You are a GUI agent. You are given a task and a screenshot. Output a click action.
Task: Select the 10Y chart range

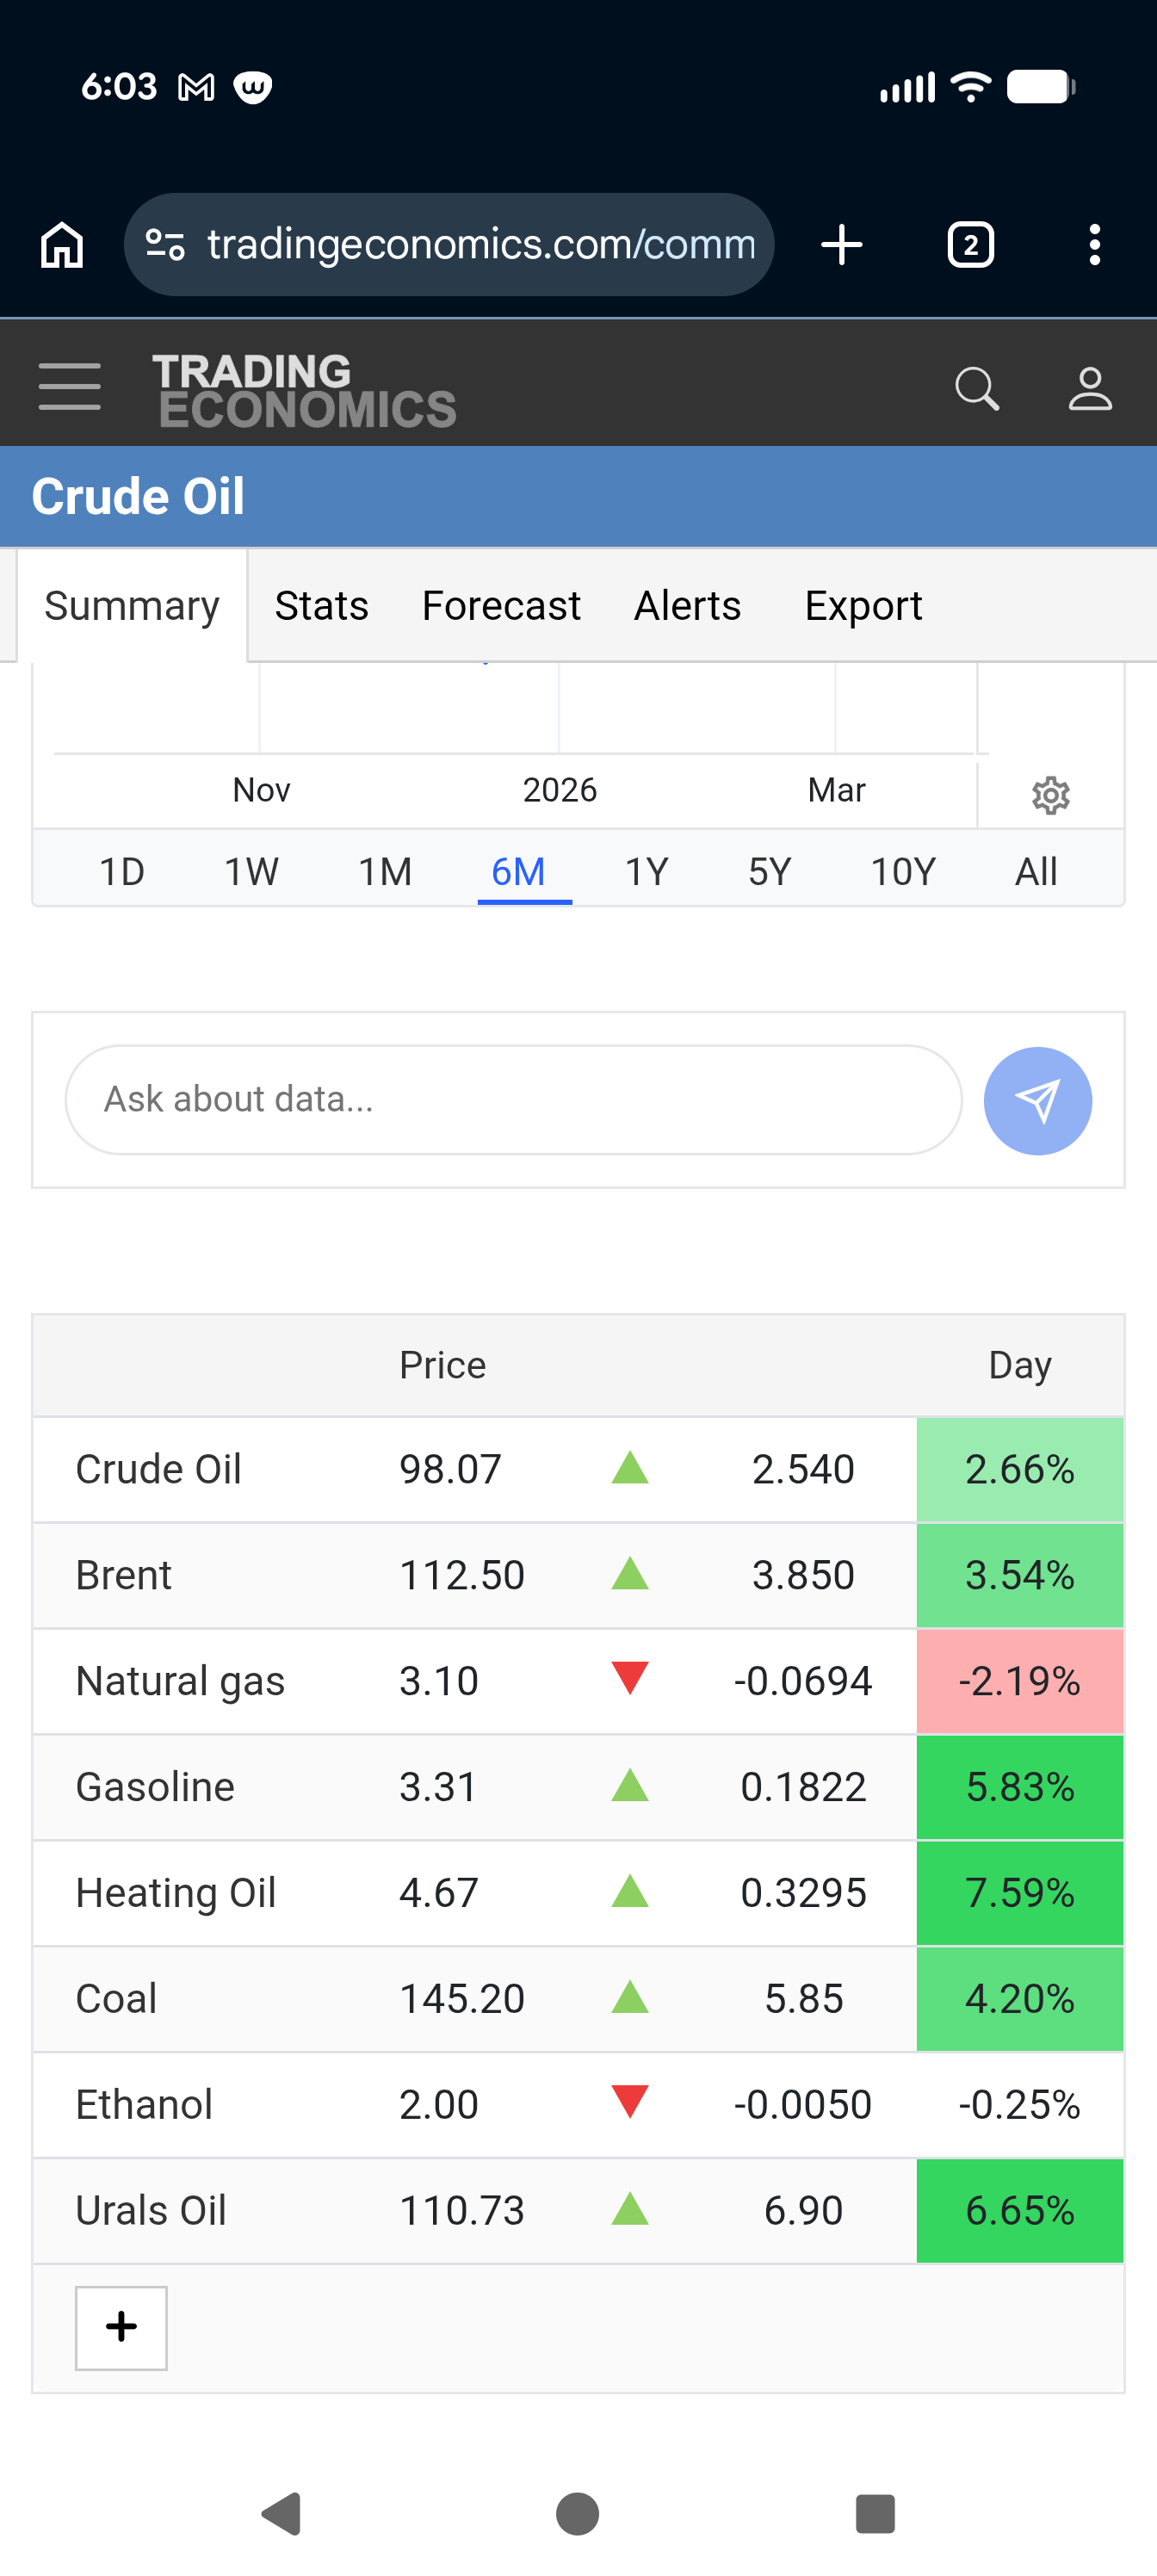click(x=902, y=872)
